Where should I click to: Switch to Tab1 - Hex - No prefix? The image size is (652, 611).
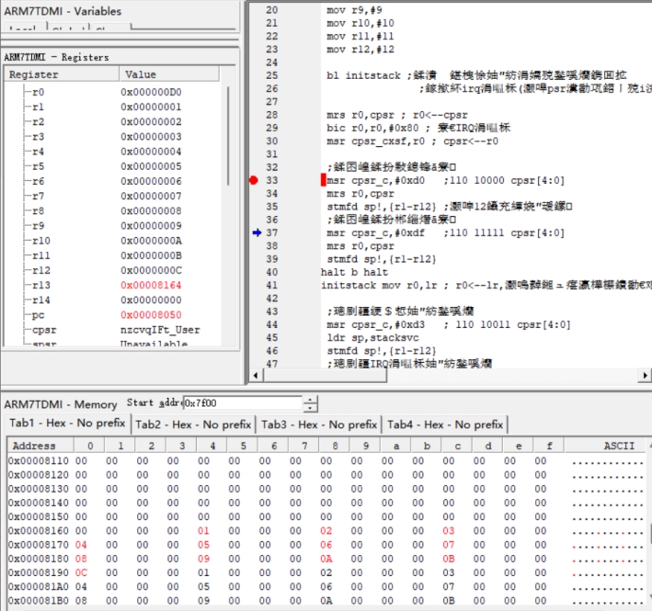(x=67, y=424)
